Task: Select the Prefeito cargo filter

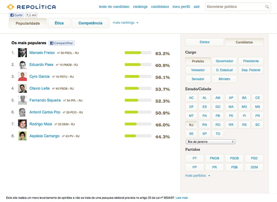Action: tap(198, 61)
